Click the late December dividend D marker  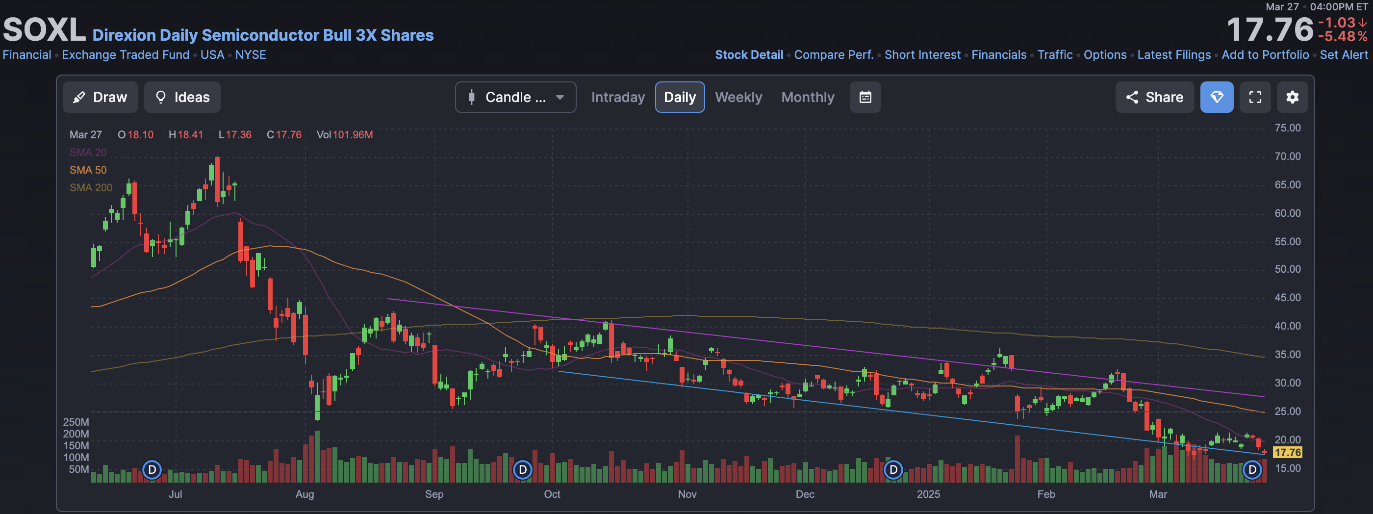coord(893,470)
